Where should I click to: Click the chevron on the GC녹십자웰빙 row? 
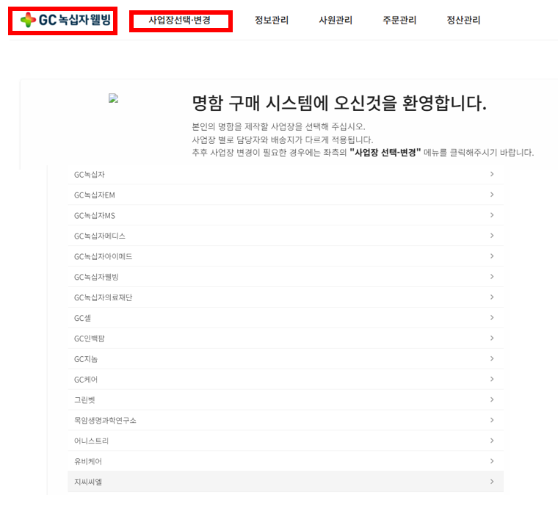tap(492, 277)
